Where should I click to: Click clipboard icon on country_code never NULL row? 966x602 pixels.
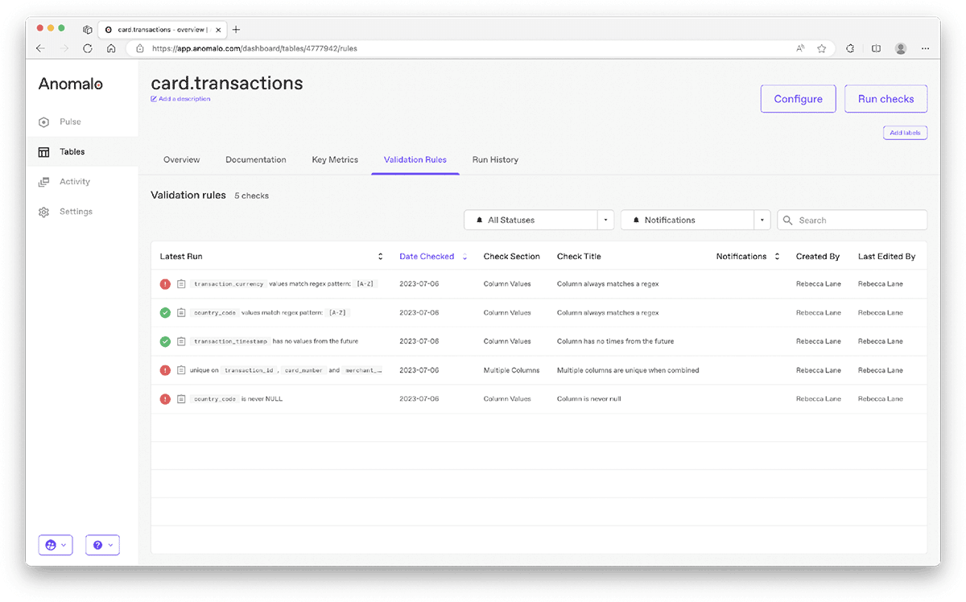181,399
